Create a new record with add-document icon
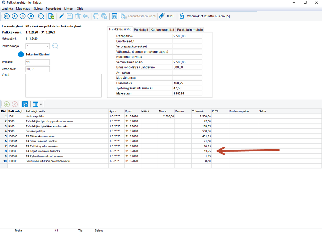Viewport: 322px width, 233px height. [51, 16]
